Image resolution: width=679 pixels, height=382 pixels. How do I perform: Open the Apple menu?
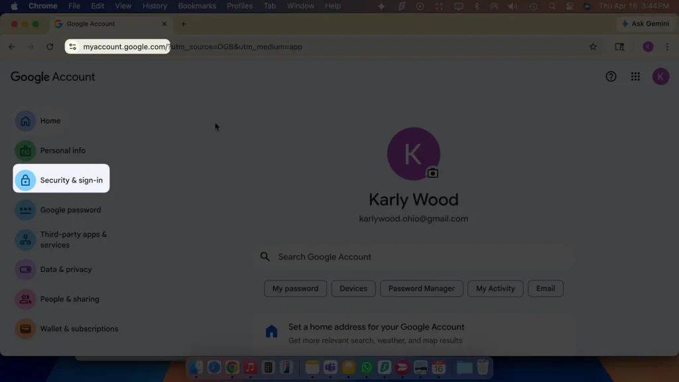(x=15, y=6)
